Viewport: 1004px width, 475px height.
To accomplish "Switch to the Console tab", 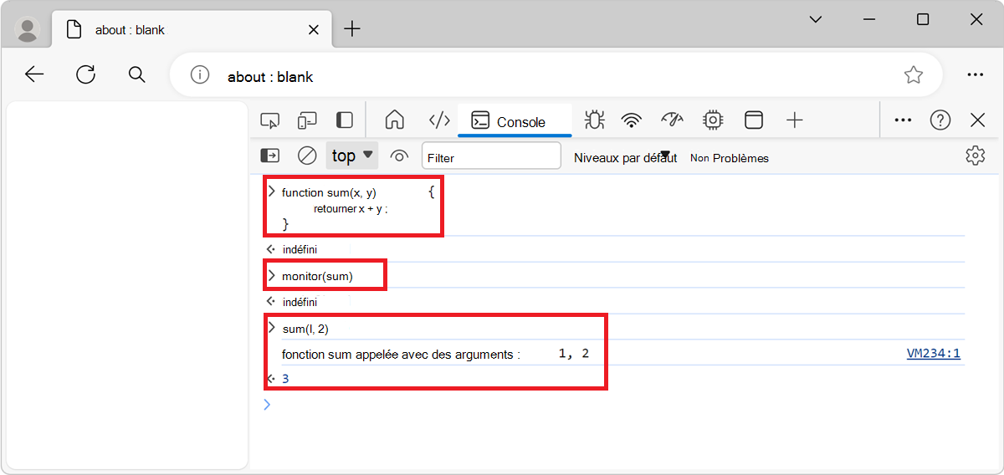I will (515, 121).
